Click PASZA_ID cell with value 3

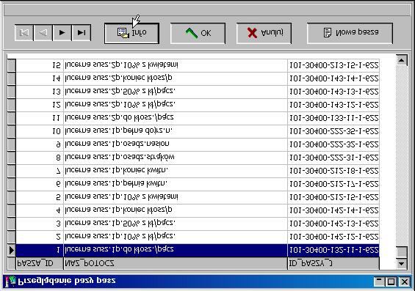[40, 224]
